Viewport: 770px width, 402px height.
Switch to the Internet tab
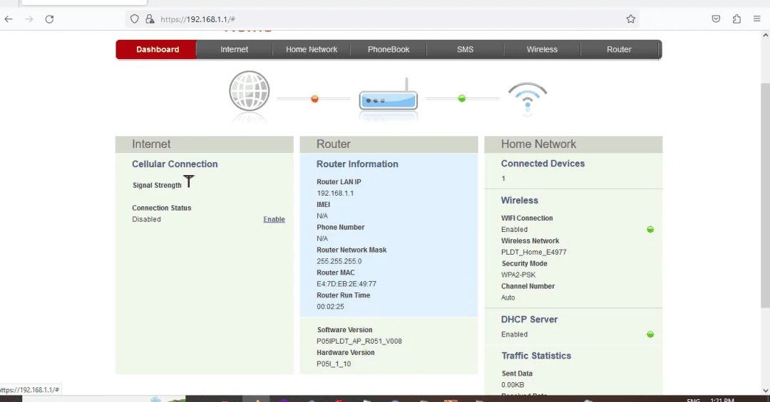[235, 50]
